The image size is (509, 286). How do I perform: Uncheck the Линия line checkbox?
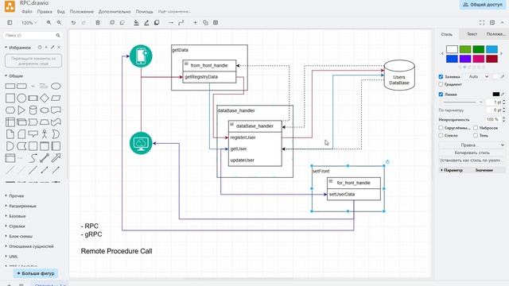coord(441,95)
